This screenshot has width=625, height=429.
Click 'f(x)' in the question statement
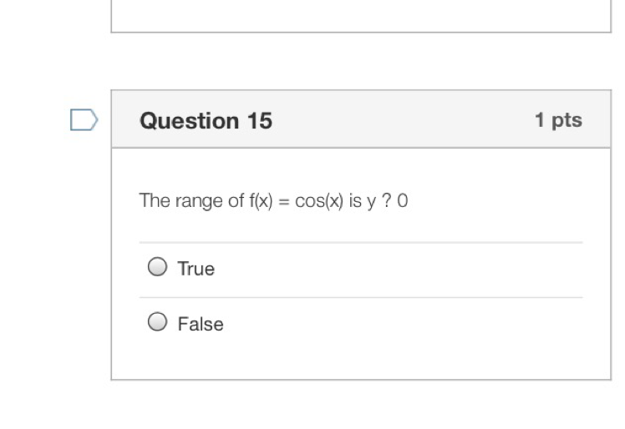[x=261, y=201]
